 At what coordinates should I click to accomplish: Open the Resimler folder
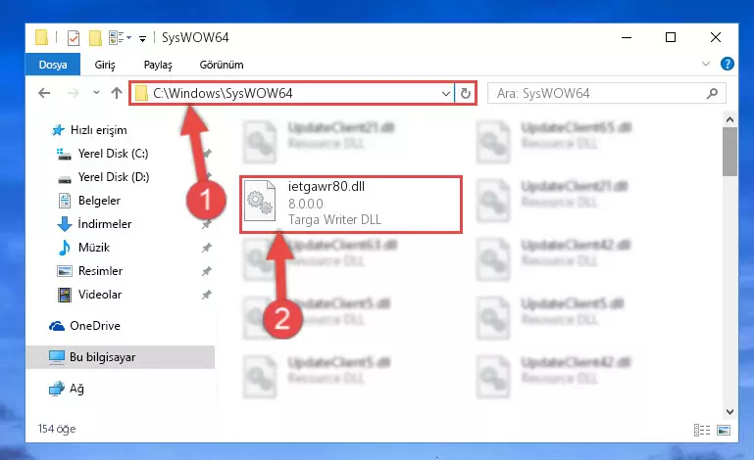click(100, 271)
